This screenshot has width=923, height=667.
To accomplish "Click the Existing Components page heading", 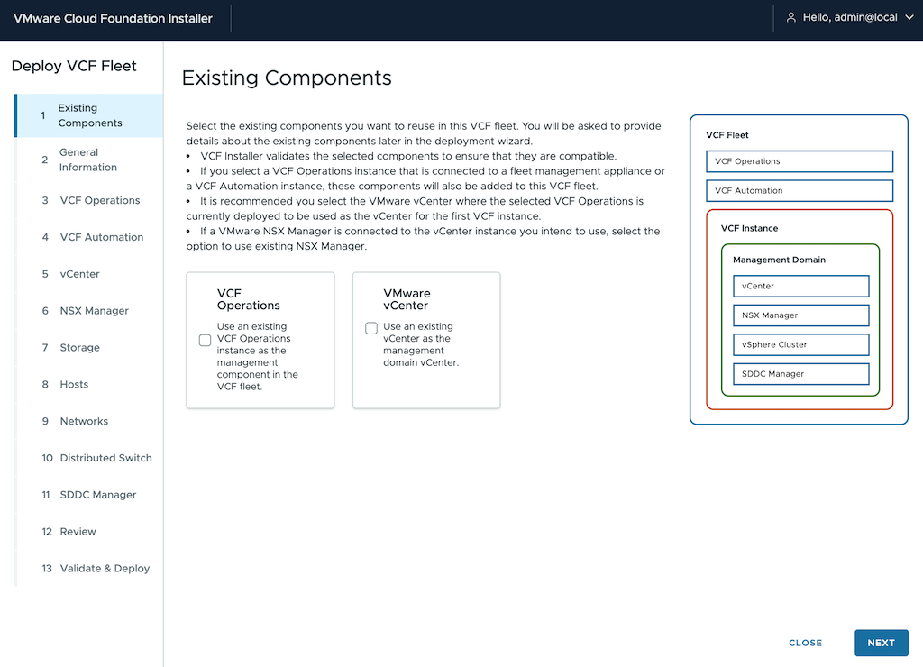I will (x=287, y=78).
